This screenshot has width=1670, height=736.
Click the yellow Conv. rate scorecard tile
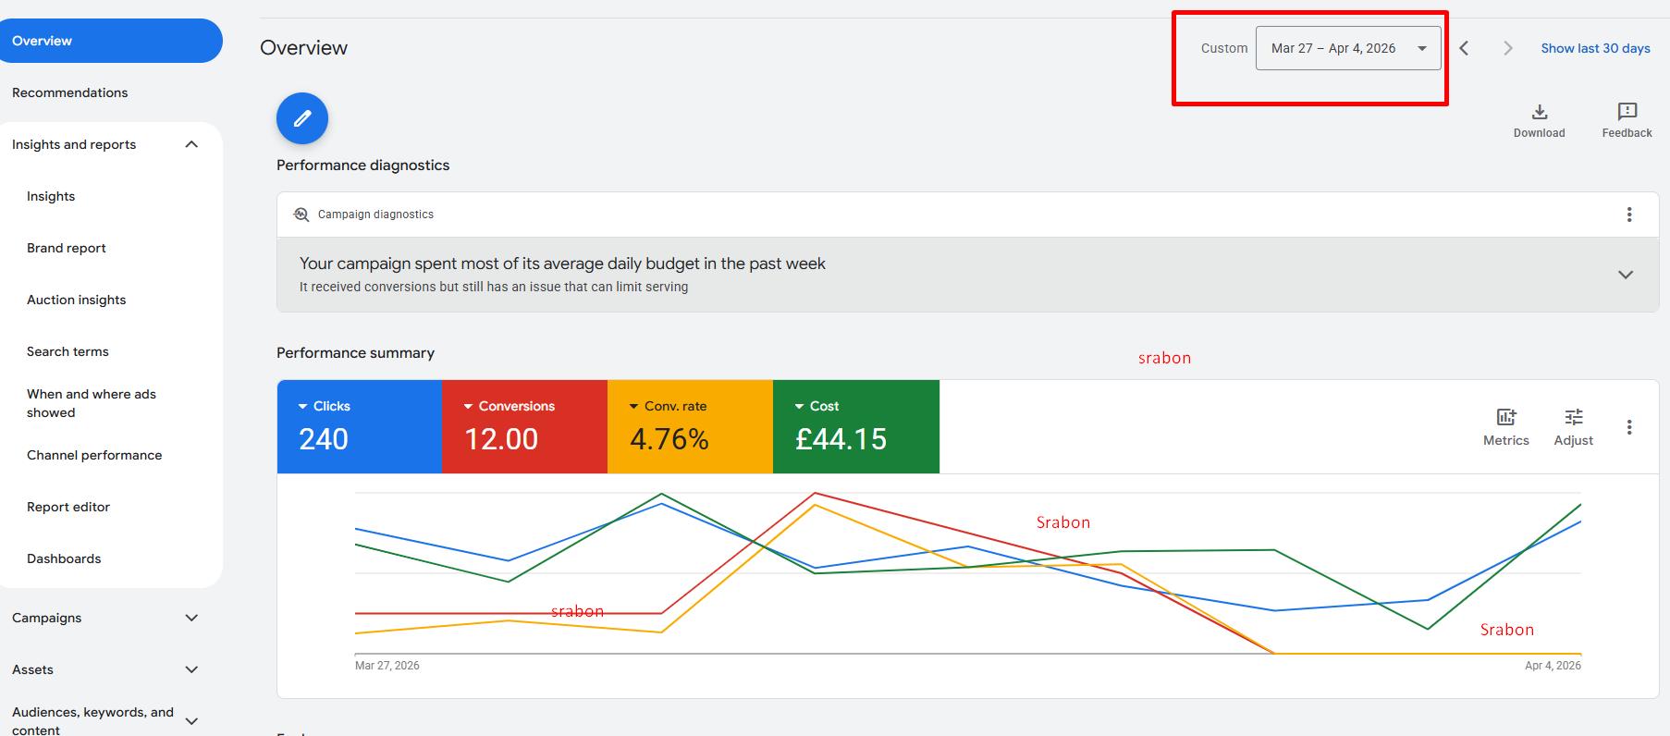(x=691, y=427)
